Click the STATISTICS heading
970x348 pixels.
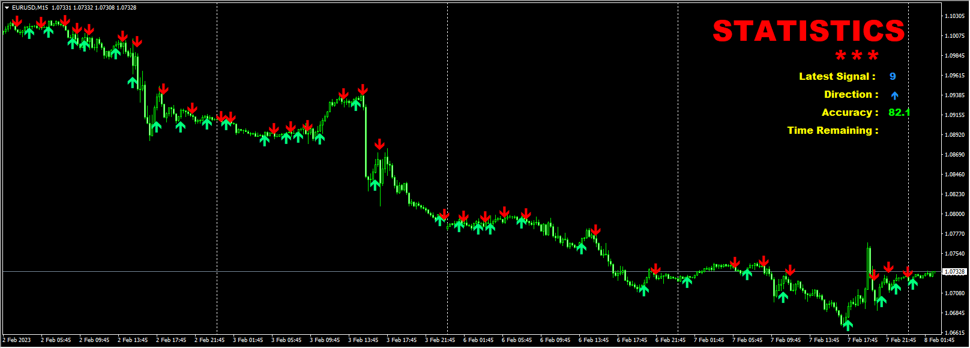(x=809, y=31)
